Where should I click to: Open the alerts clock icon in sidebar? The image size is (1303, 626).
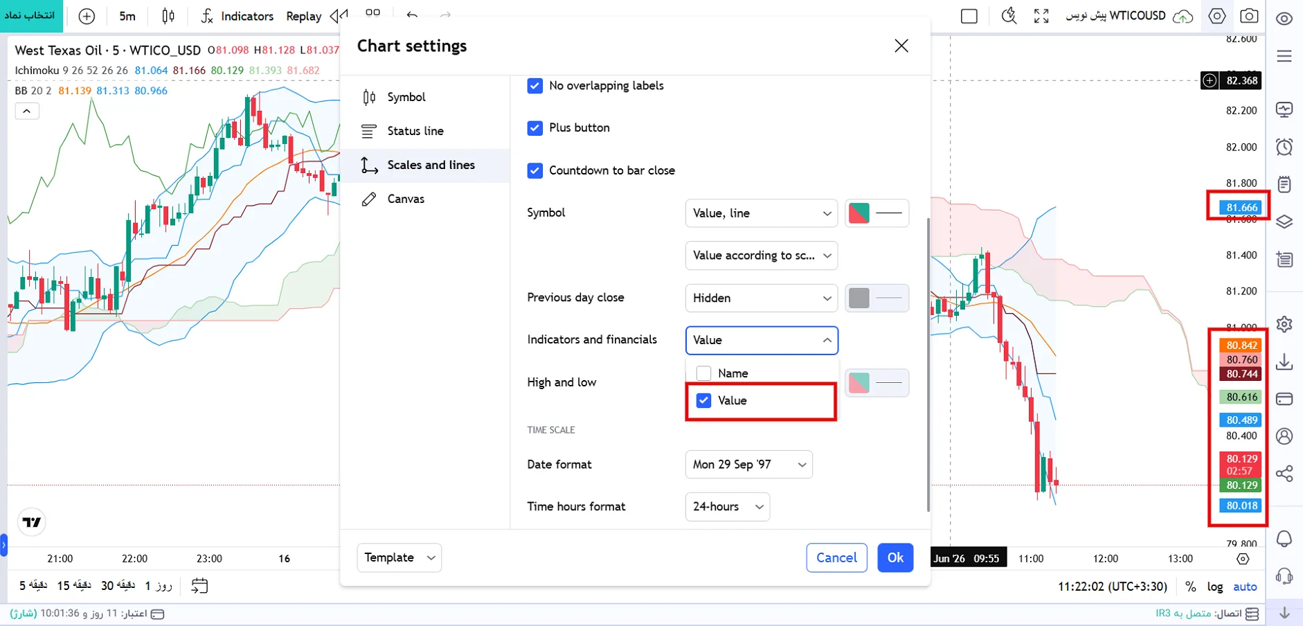tap(1284, 147)
